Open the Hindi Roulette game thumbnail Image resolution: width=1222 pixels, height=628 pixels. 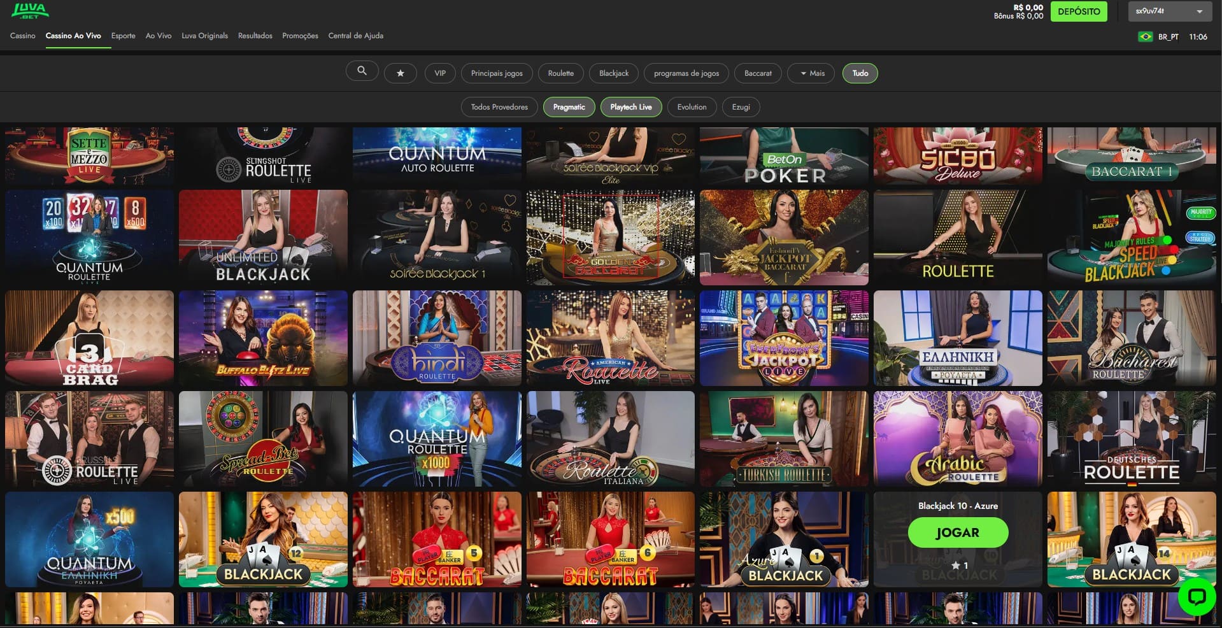pyautogui.click(x=437, y=338)
